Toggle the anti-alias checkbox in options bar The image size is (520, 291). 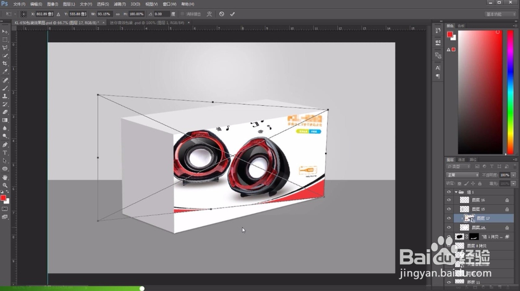[182, 14]
